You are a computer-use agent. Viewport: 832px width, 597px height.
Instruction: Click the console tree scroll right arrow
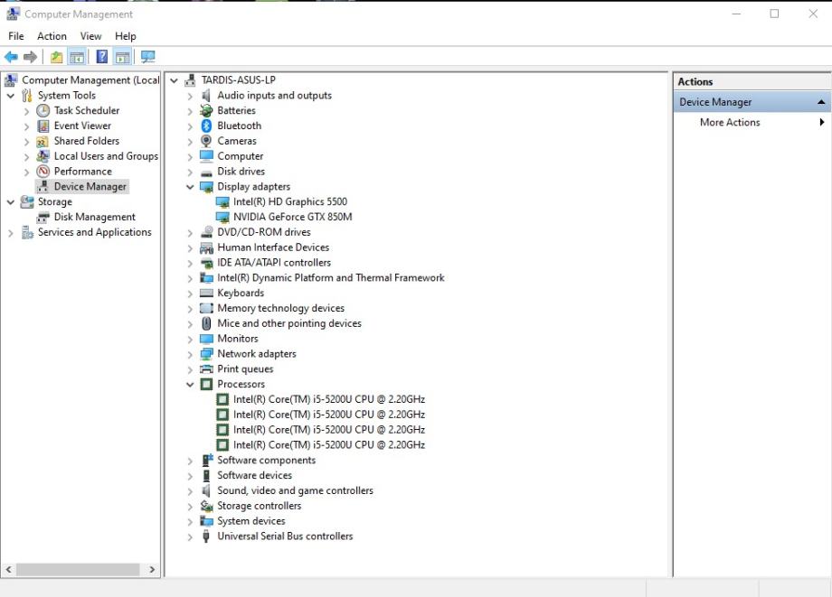pyautogui.click(x=152, y=570)
